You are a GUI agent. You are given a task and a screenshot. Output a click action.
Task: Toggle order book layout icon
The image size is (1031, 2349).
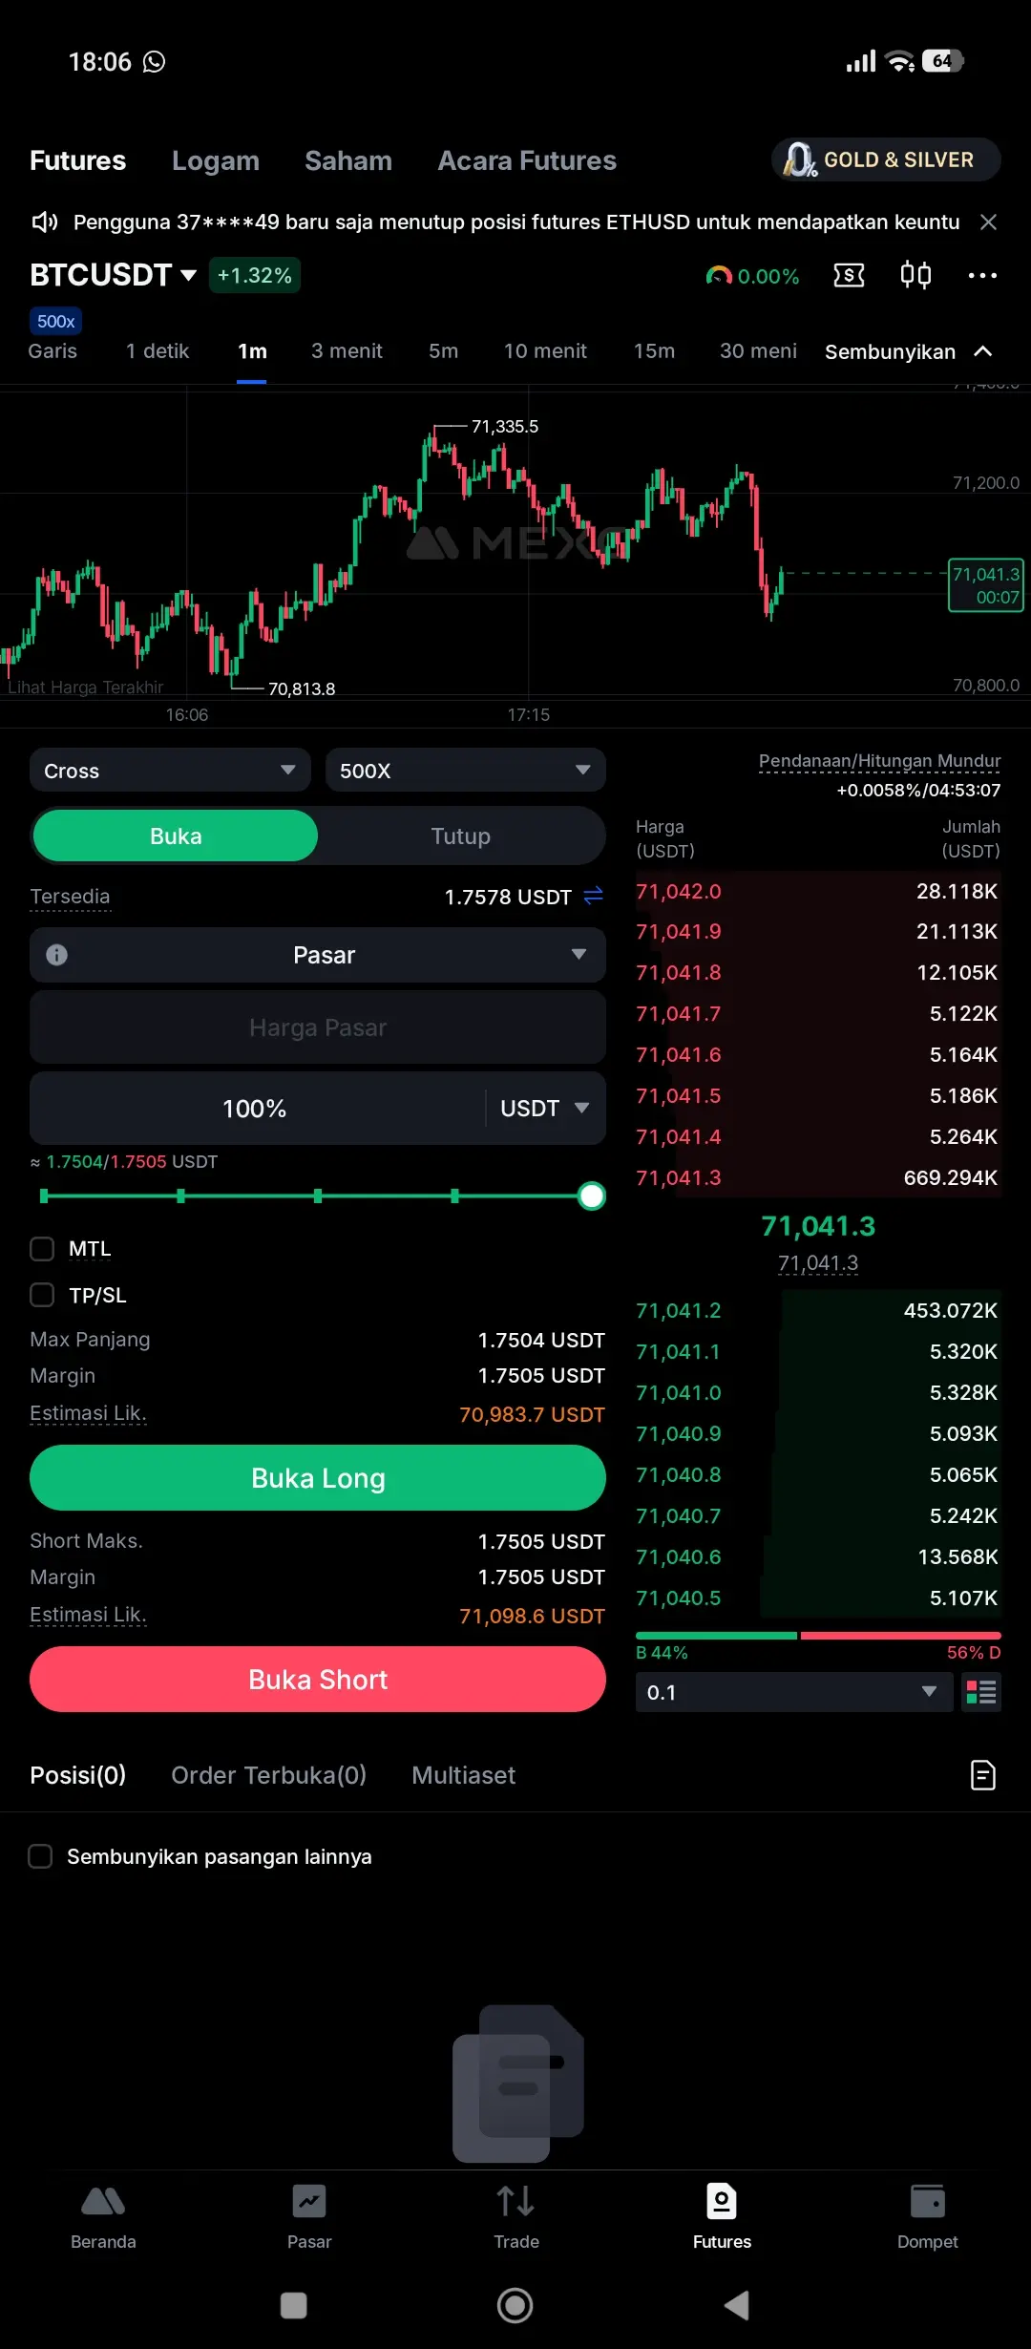(981, 1692)
